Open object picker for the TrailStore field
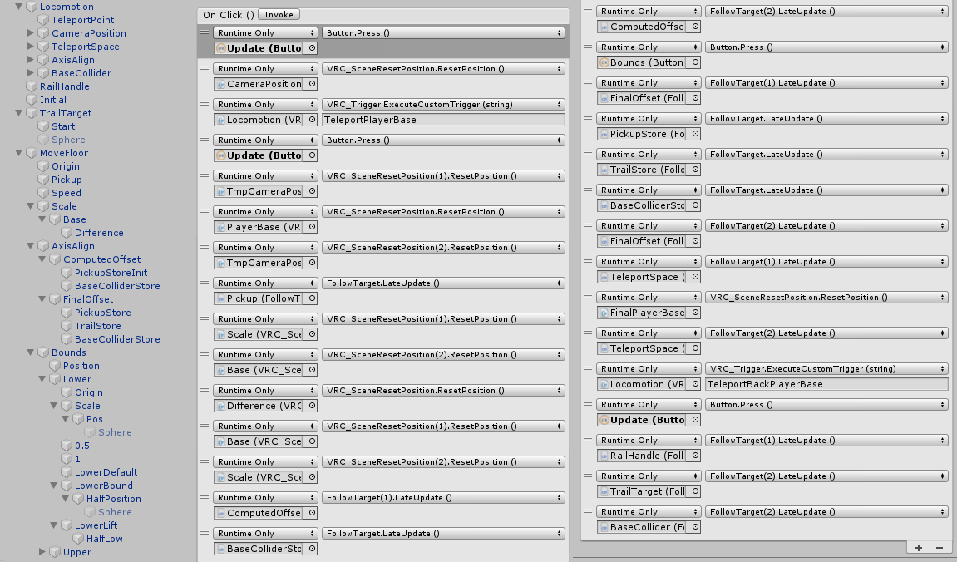 pos(694,170)
